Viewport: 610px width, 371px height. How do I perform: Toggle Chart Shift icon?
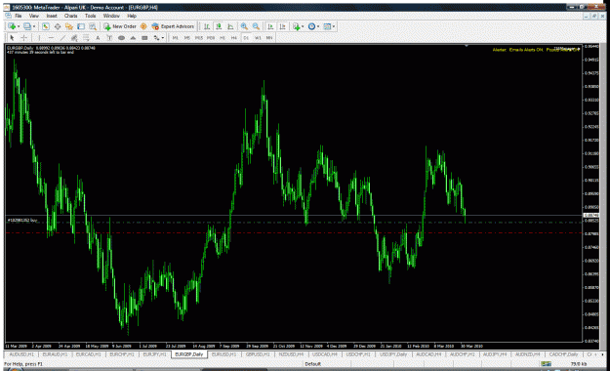(x=282, y=26)
